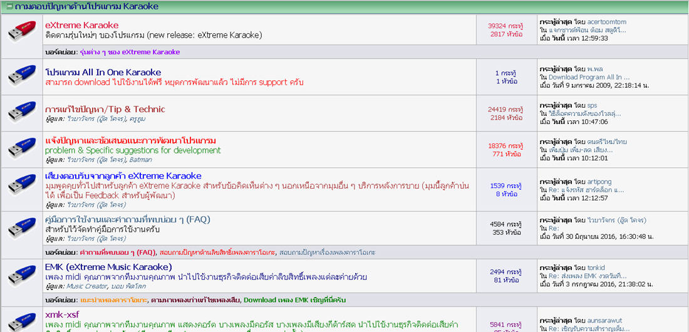Screen dimensions: 689x332
Task: Open last post เพิ่มปุ่ม เพิ่ม-ลด เสียง...
Action: coord(581,150)
